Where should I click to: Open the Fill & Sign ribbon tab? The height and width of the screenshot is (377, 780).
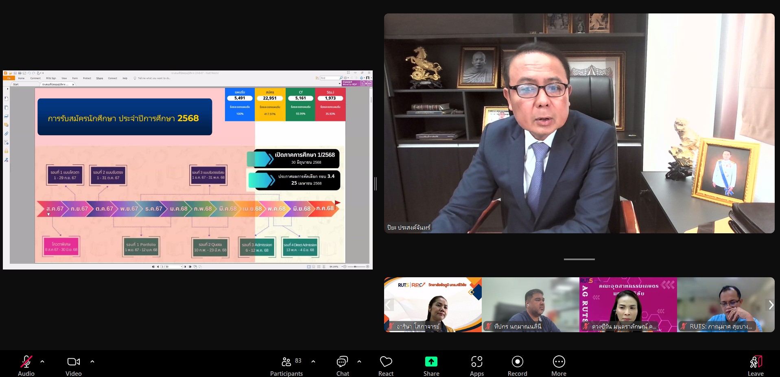point(51,78)
